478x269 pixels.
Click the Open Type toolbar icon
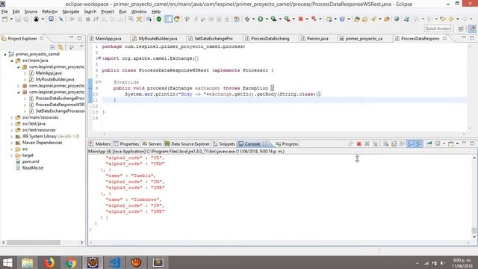pyautogui.click(x=357, y=19)
